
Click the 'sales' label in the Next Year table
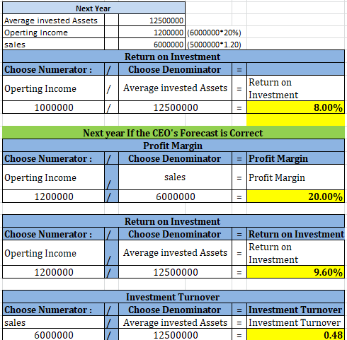pos(54,44)
